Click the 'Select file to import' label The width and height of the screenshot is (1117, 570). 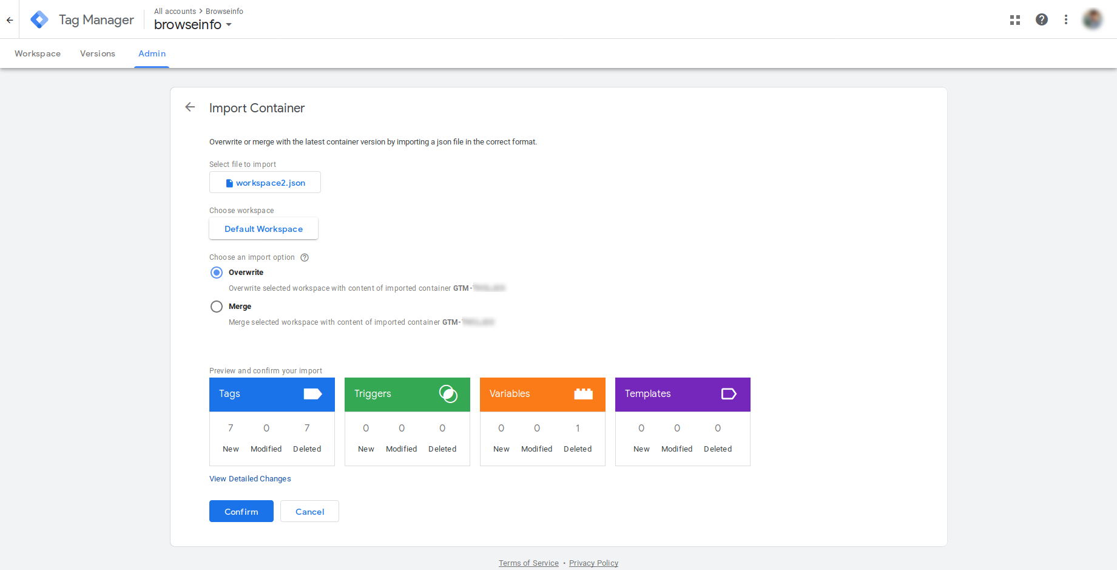[x=243, y=165]
